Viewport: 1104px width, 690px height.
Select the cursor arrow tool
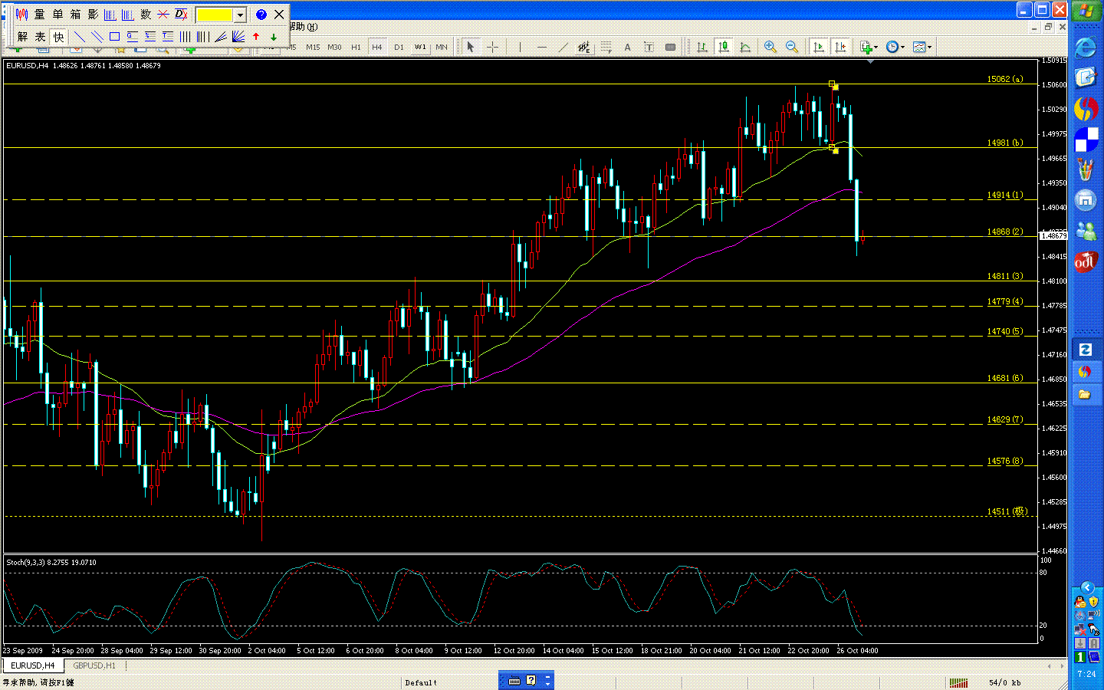click(471, 47)
